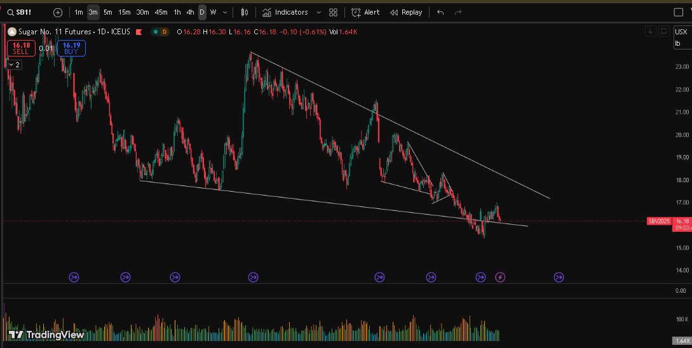This screenshot has width=692, height=348.
Task: Click the 100 K volume axis label
Action: click(x=682, y=319)
